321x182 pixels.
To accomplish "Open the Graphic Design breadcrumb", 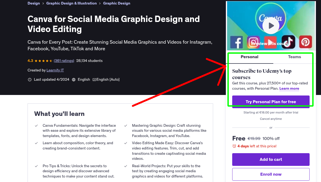I will (x=117, y=3).
